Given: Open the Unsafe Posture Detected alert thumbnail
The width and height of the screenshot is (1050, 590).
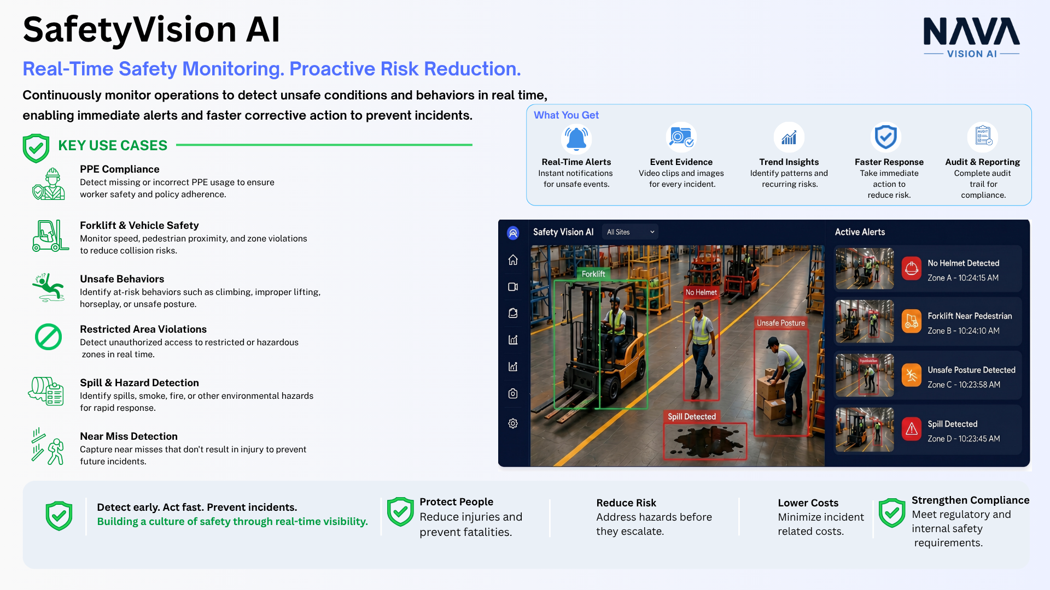Looking at the screenshot, I should (x=865, y=375).
